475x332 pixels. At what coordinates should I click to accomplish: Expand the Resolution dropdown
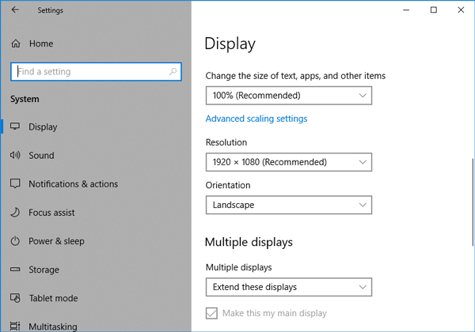[288, 162]
